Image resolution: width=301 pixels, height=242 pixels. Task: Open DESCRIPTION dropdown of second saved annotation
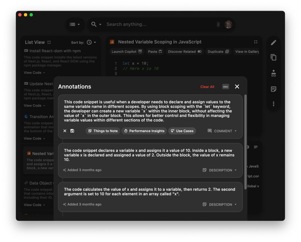220,204
